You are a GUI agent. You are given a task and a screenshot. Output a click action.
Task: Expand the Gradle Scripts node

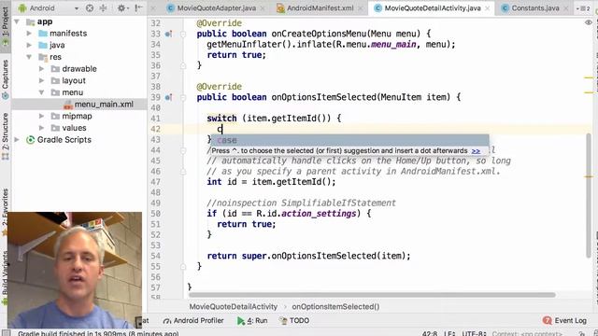[x=17, y=140]
